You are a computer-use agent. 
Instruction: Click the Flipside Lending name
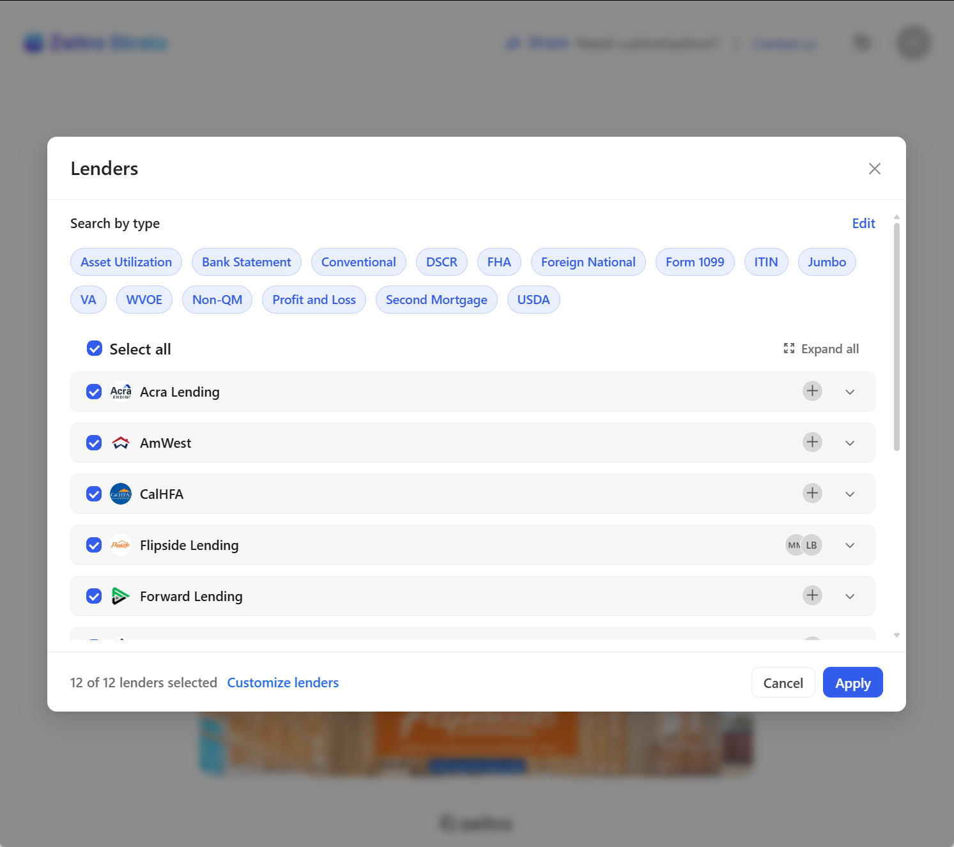[189, 546]
